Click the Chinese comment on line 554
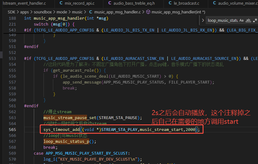Screen dimensions: 258x164 [x=133, y=65]
